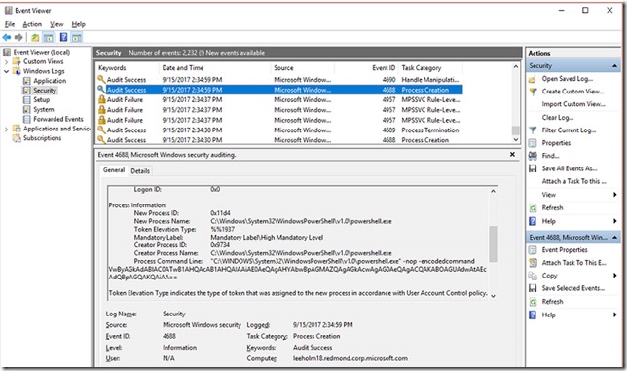Toggle the Show/Hide Action Pane toolbar icon
Image resolution: width=627 pixels, height=371 pixels.
[76, 38]
